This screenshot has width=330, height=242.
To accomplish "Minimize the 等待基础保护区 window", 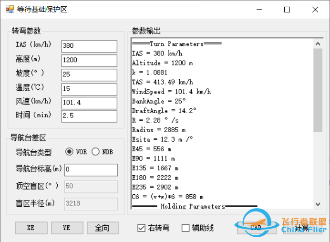I will (x=259, y=10).
